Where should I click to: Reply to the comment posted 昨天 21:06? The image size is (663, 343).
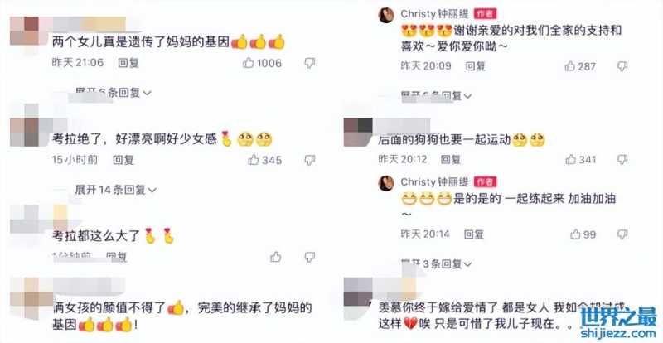pyautogui.click(x=128, y=63)
